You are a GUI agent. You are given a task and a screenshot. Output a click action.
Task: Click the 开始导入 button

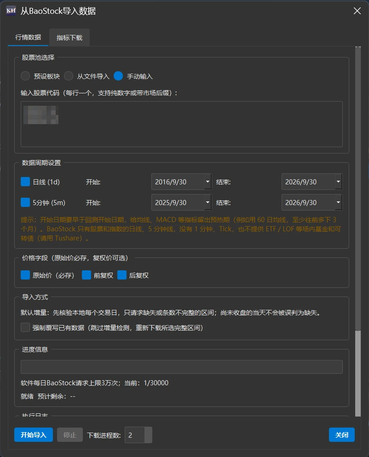[x=34, y=435]
